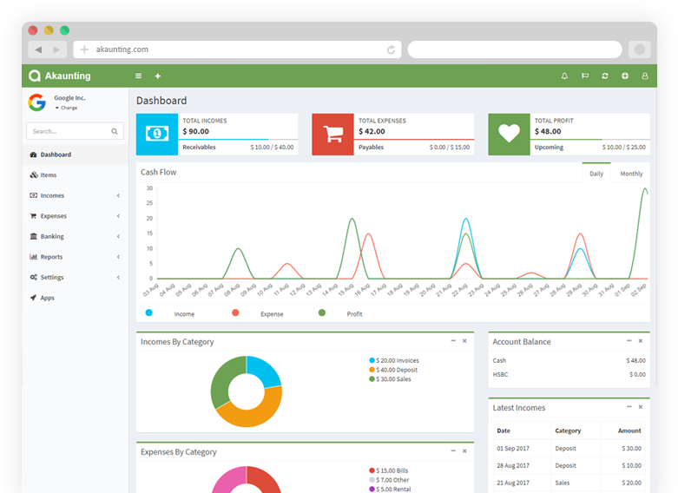This screenshot has height=493, width=678.
Task: Click the Payables label
Action: click(x=371, y=147)
